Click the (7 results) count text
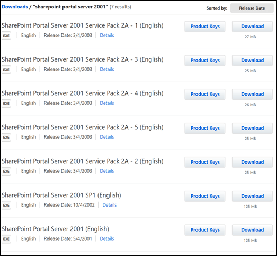The width and height of the screenshot is (277, 256). [x=120, y=7]
